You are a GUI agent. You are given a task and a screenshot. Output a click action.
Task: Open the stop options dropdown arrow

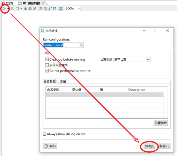[21, 9]
